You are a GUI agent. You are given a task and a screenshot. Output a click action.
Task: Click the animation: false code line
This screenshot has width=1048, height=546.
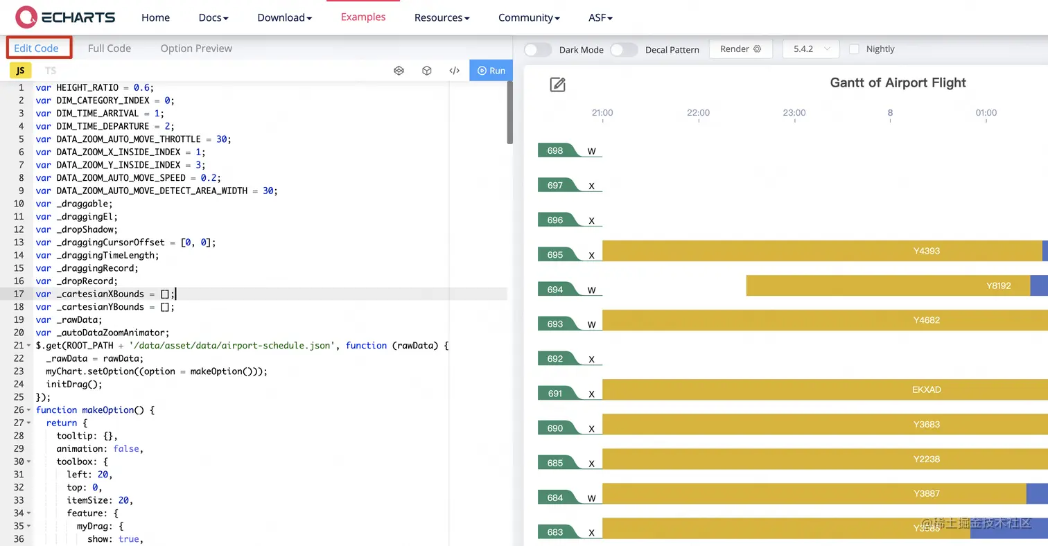pos(100,448)
